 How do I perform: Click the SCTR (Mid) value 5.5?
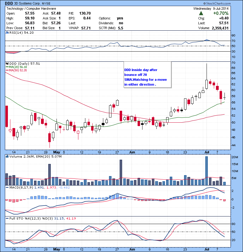click(121, 28)
